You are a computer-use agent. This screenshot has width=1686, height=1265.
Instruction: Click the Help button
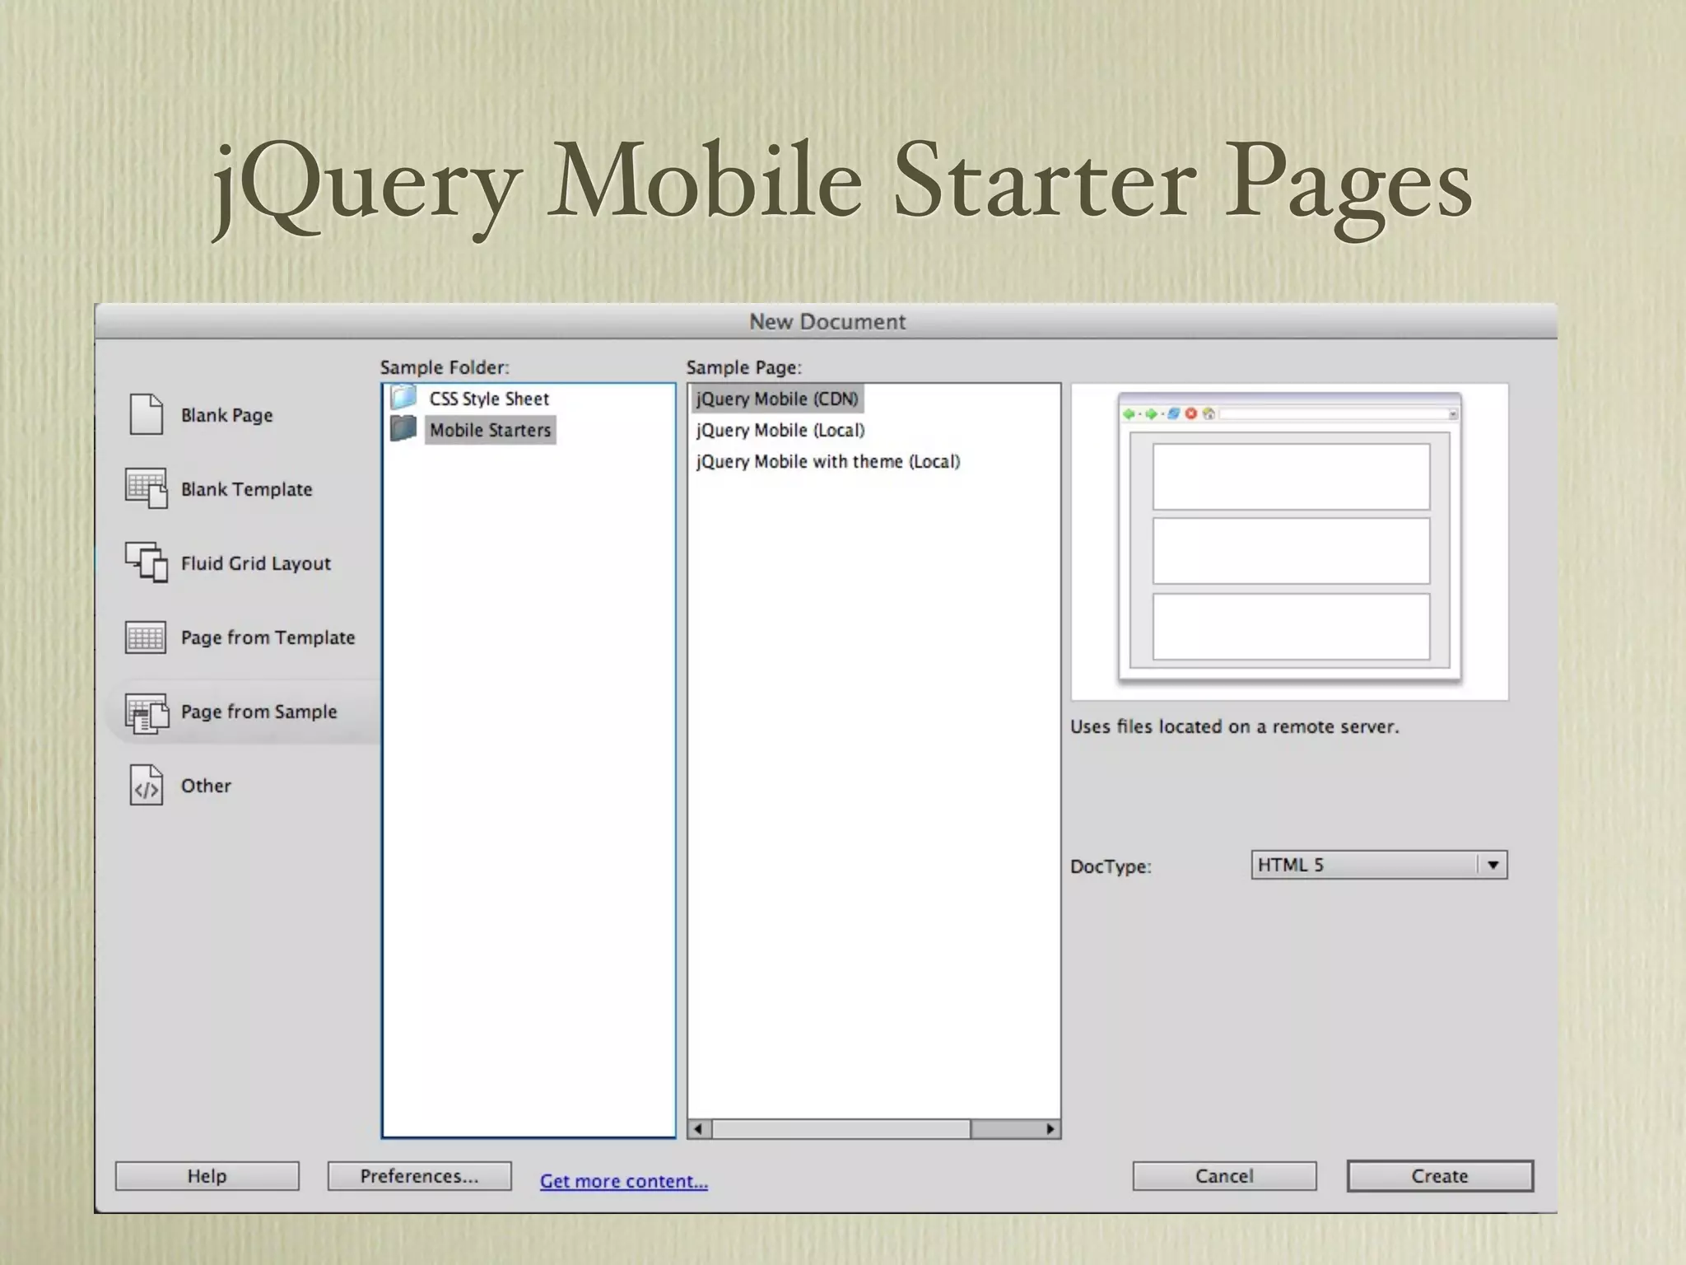[207, 1176]
